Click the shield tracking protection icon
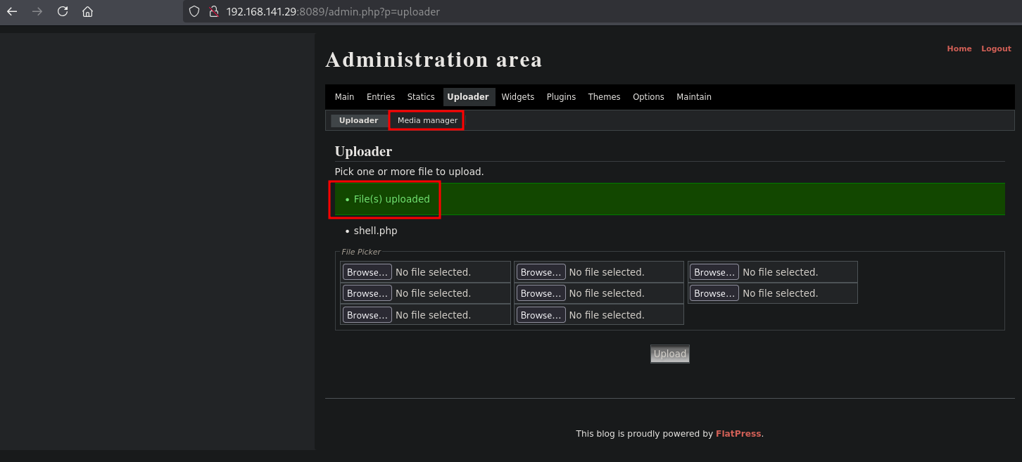This screenshot has height=462, width=1022. pos(195,12)
